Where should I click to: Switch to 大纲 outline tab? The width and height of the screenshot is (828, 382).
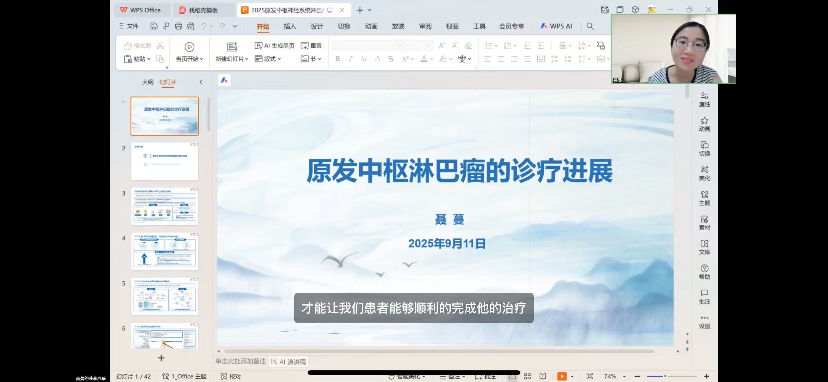pyautogui.click(x=147, y=82)
